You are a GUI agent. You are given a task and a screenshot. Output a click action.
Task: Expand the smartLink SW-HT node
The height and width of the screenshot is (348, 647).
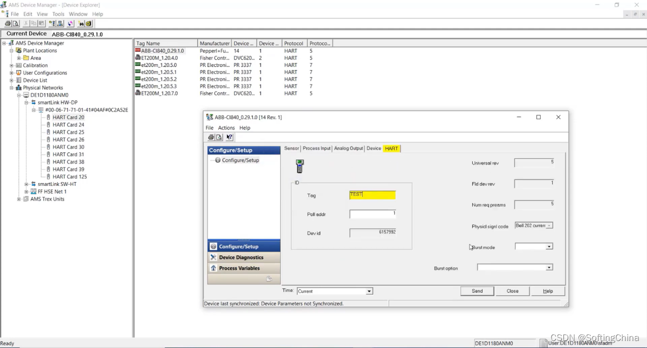[26, 184]
